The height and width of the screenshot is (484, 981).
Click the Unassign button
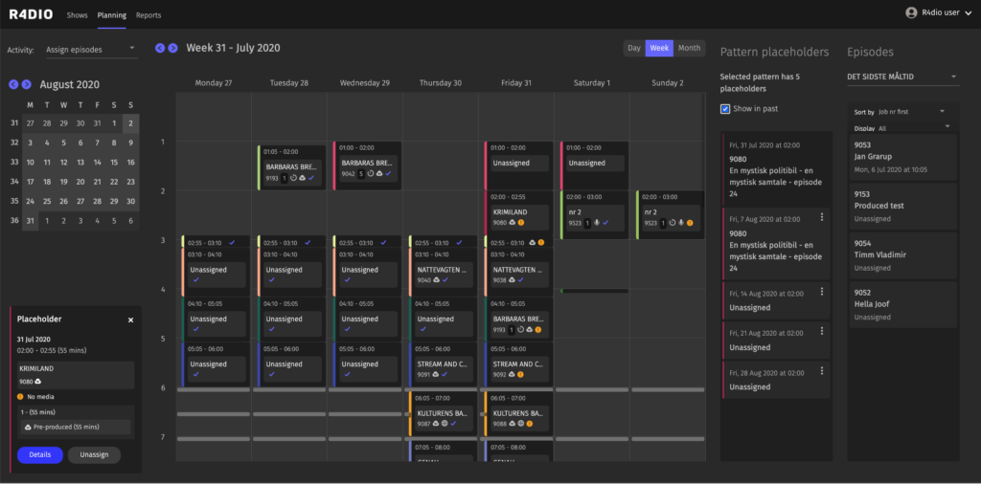click(94, 455)
